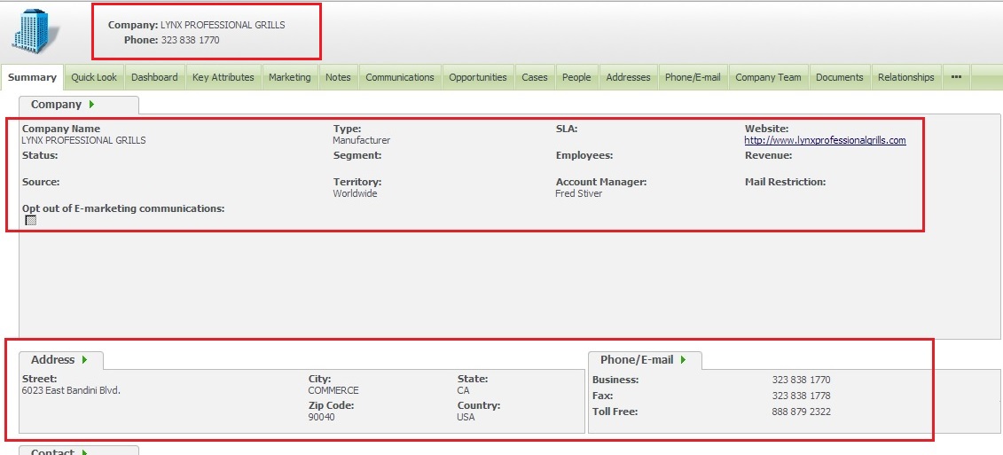Open the lynxprofessionalgrills.com website link
The height and width of the screenshot is (455, 1003).
point(825,140)
